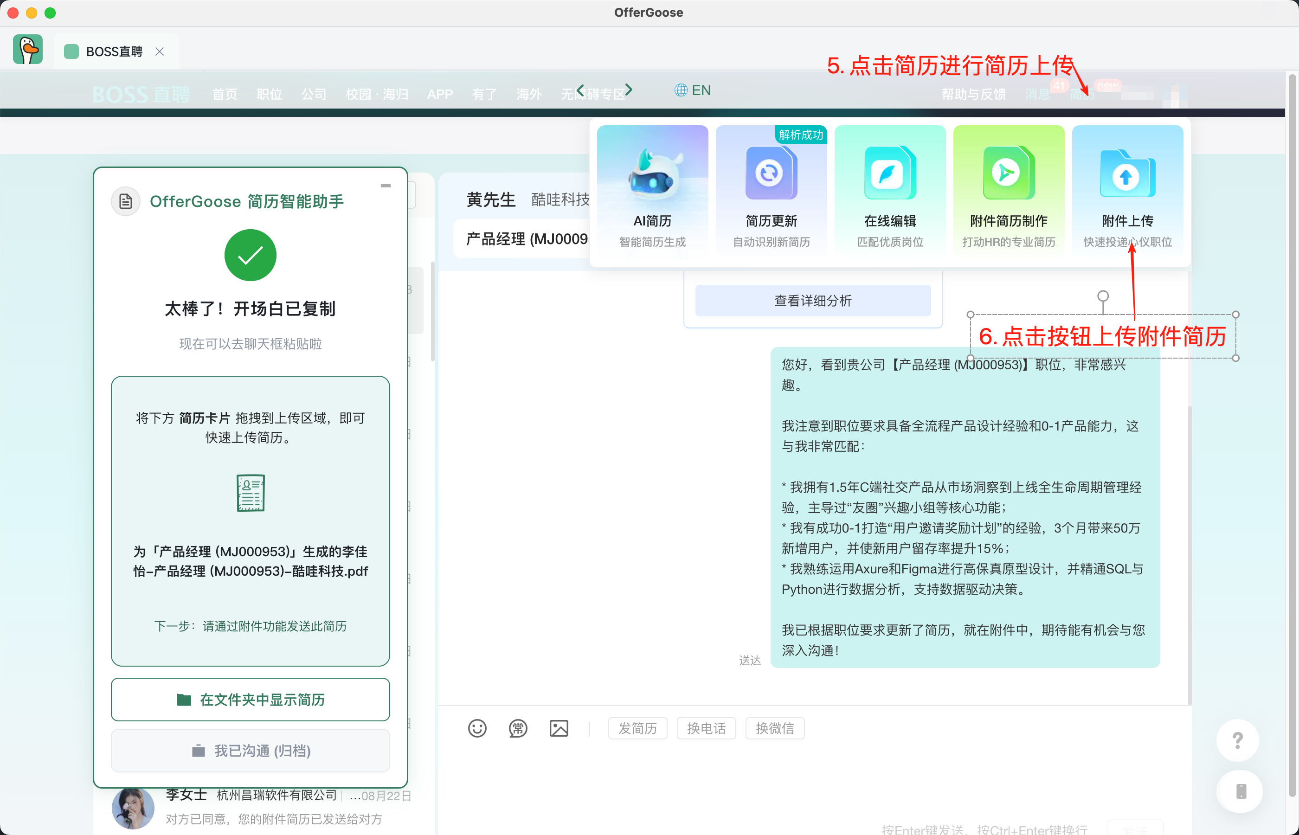Click the 常 common phrases icon

518,728
